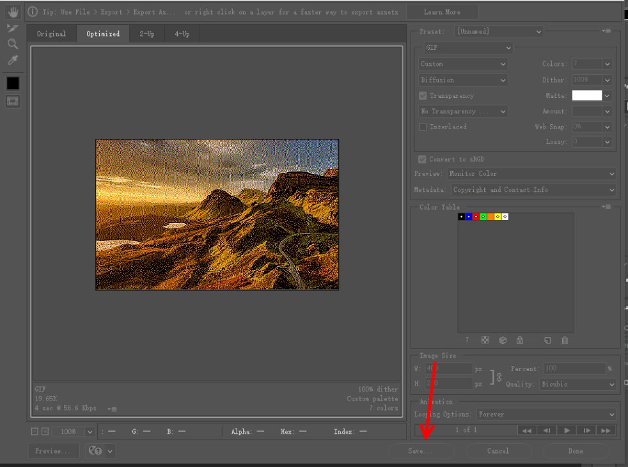Click the Save button
Viewport: 628px width, 467px height.
click(421, 451)
